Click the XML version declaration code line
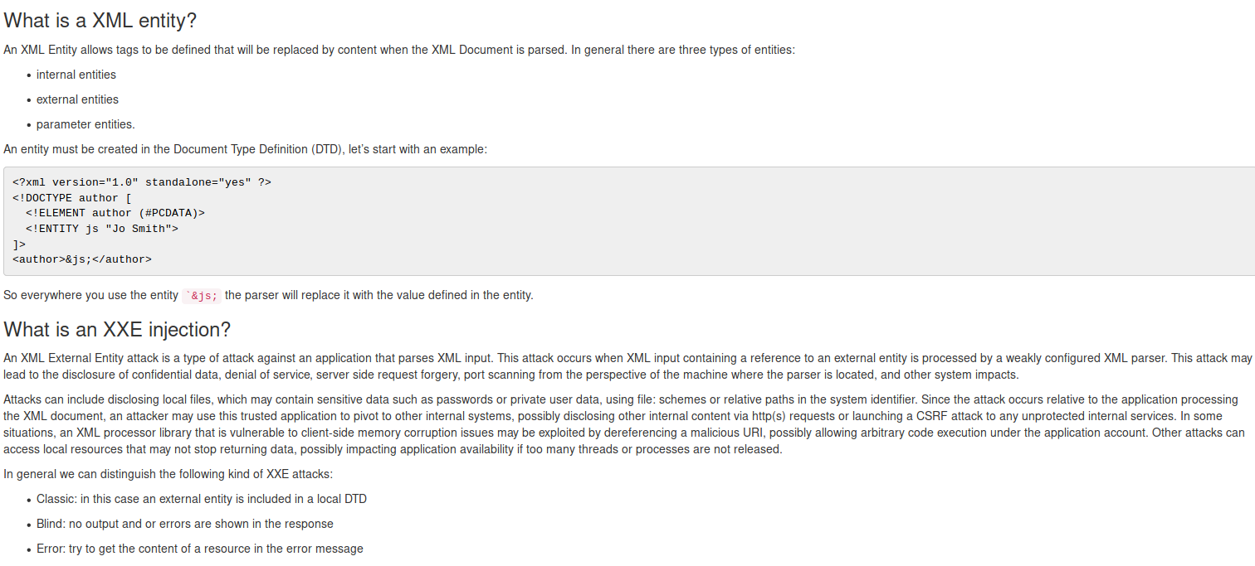The width and height of the screenshot is (1255, 566). pos(142,182)
